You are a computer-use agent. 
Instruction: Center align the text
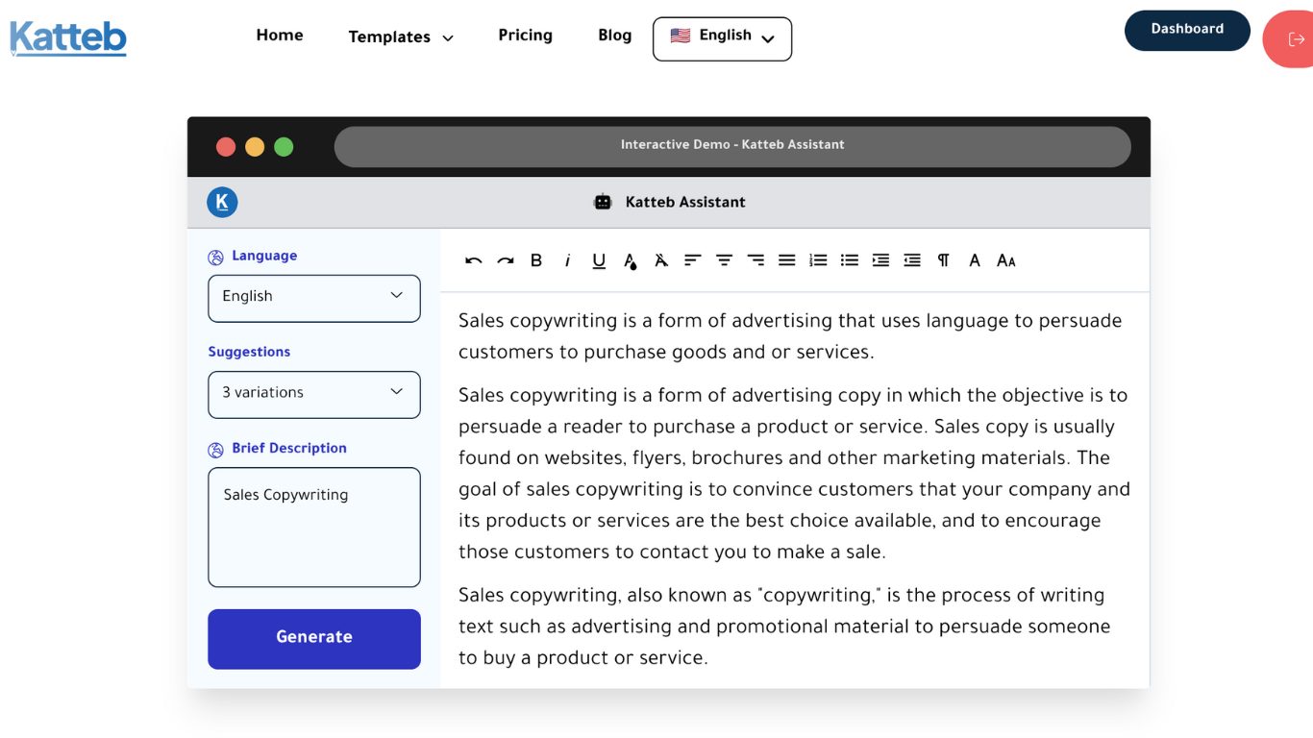pos(724,260)
